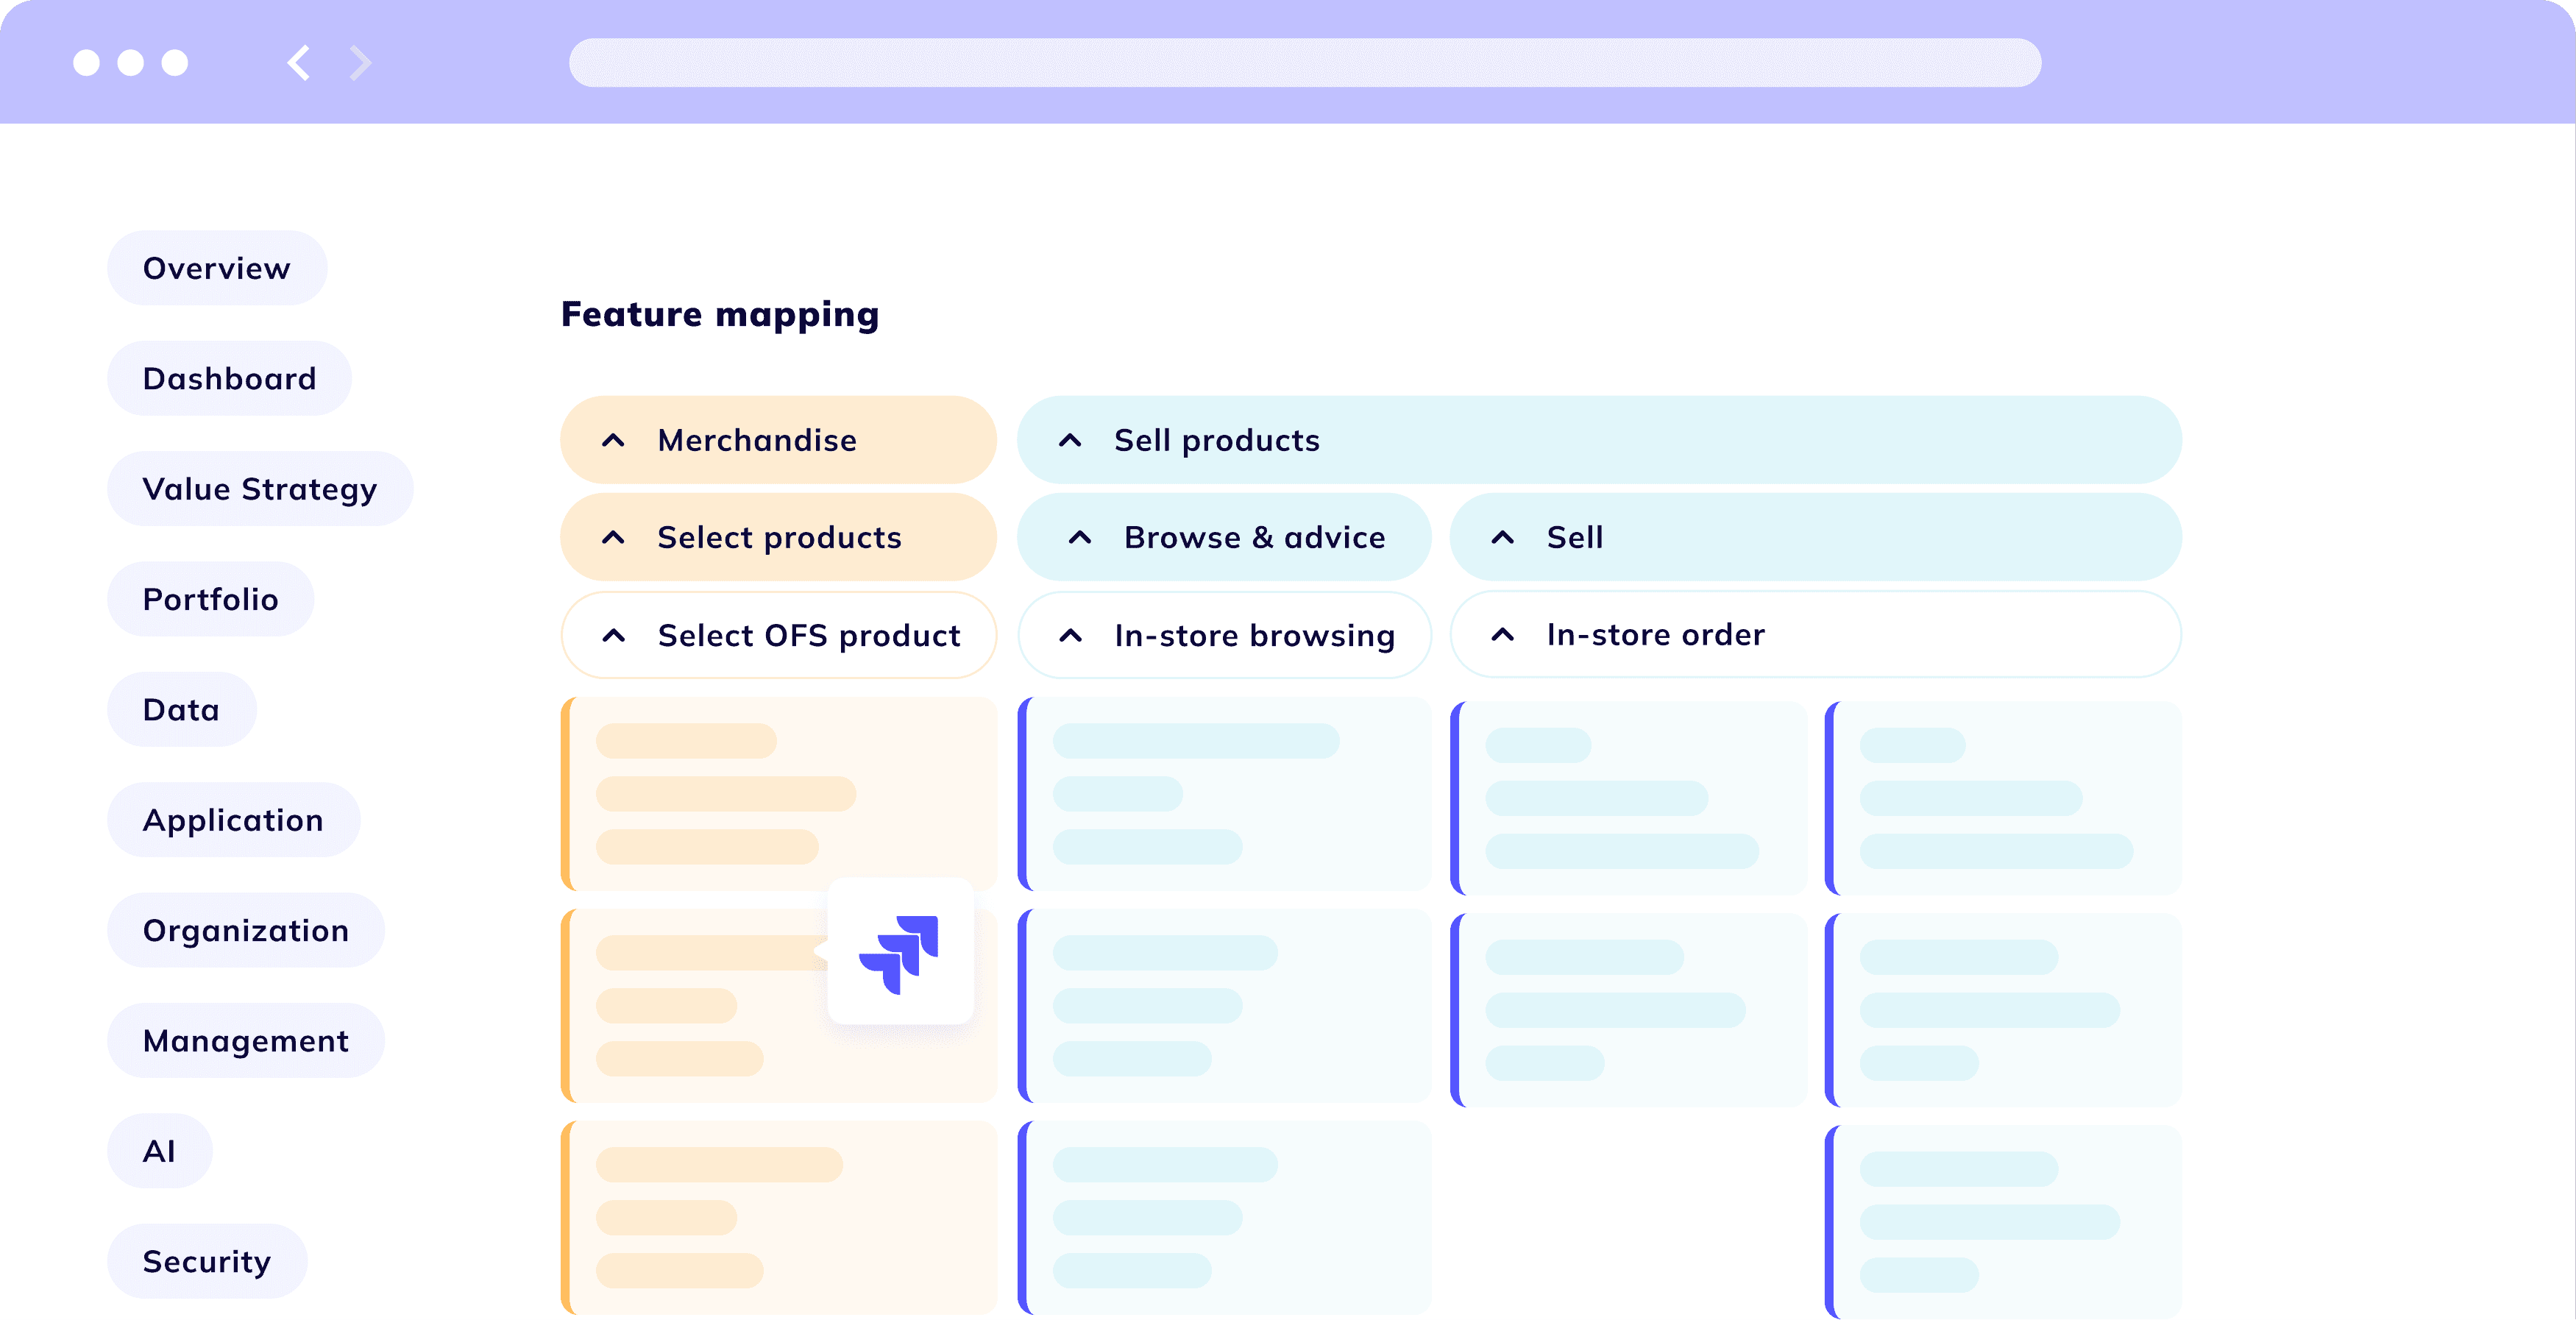Collapse the Sell sub-group chevron

pos(1502,537)
